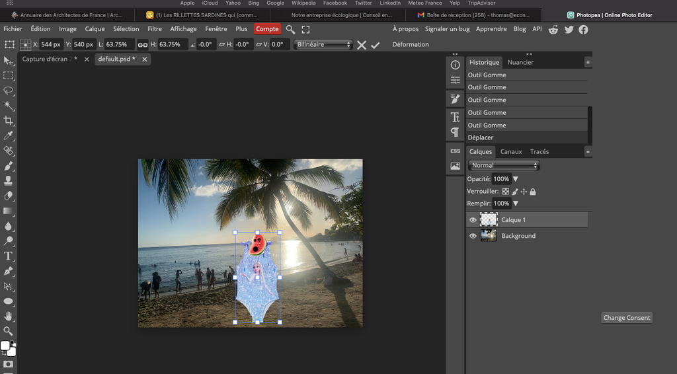Cancel the transform with X icon

362,45
